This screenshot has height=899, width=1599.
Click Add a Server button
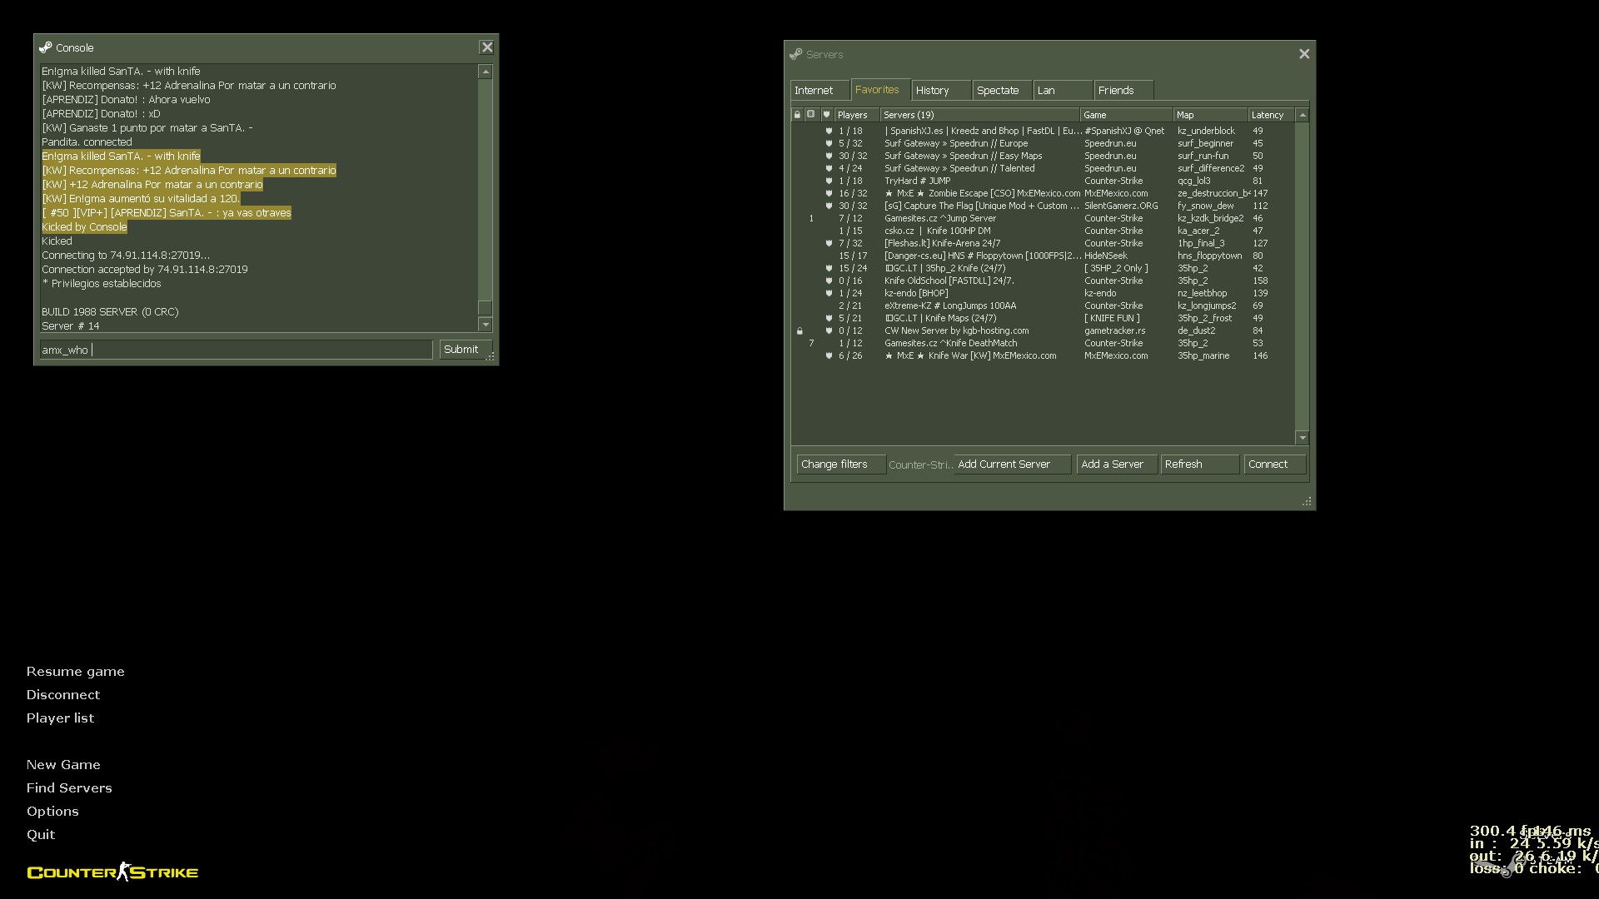1117,464
